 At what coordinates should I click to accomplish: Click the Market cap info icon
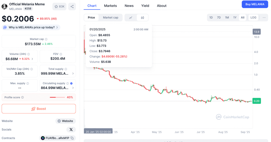tap(46, 39)
